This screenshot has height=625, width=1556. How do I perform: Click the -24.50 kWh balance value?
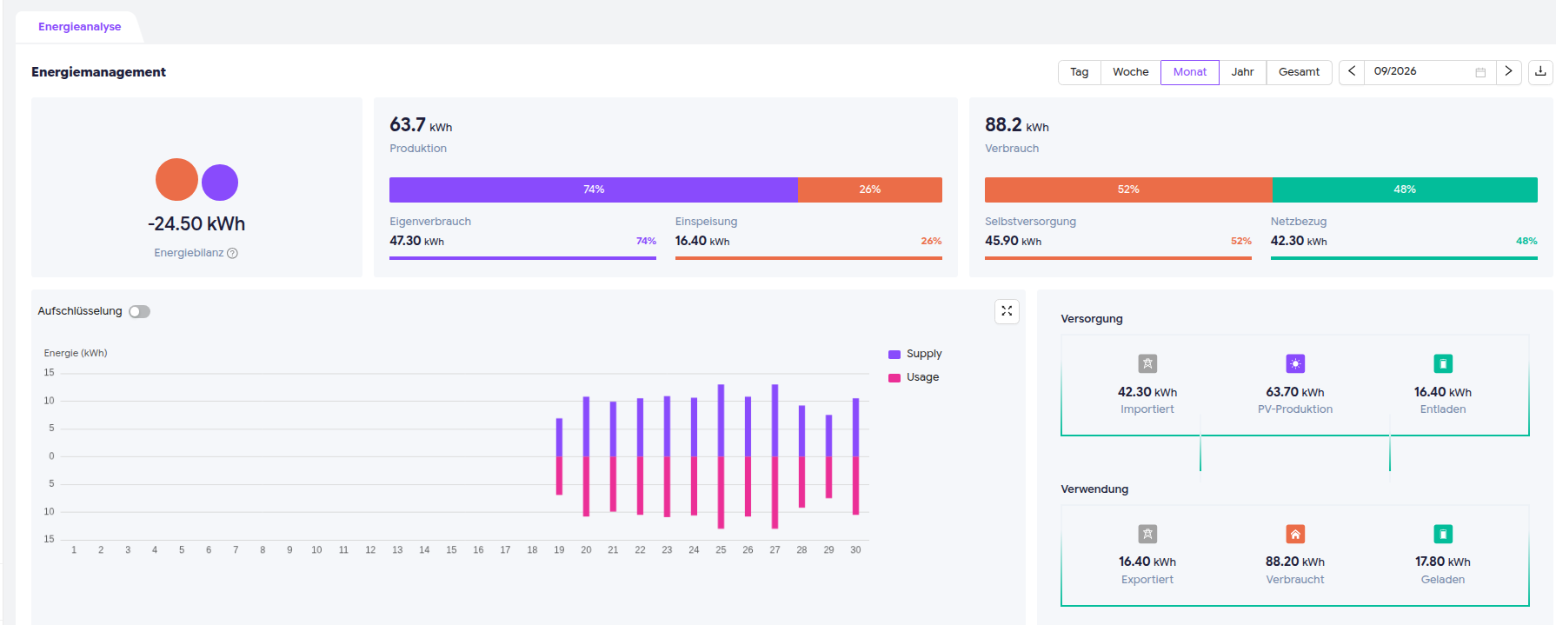(196, 223)
